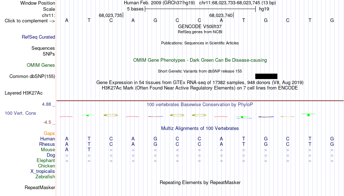Click the last base G in the sequence row
The width and height of the screenshot is (344, 196).
pos(332,21)
